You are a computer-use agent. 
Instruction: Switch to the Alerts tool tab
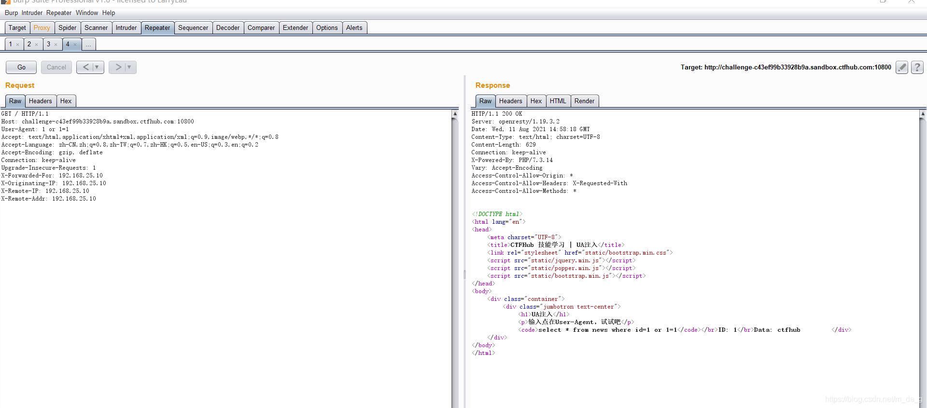point(354,28)
